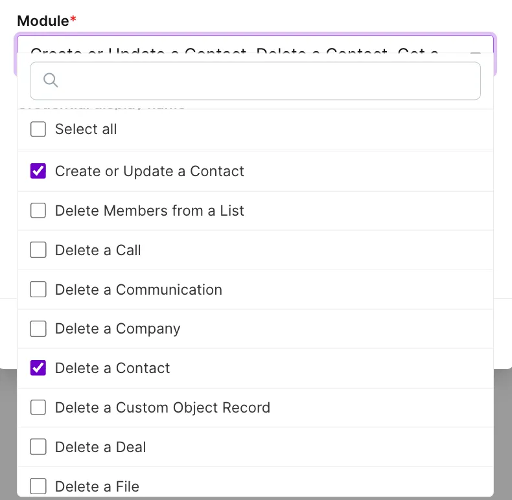Click the magnifying glass search icon

pos(51,80)
